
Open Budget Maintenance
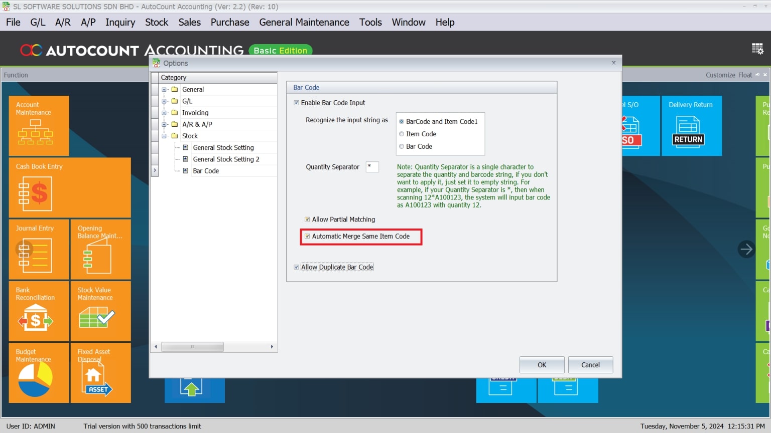click(39, 373)
